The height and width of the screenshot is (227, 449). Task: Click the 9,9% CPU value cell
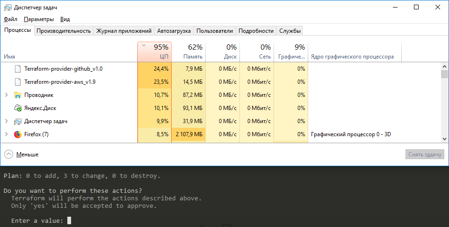[154, 122]
